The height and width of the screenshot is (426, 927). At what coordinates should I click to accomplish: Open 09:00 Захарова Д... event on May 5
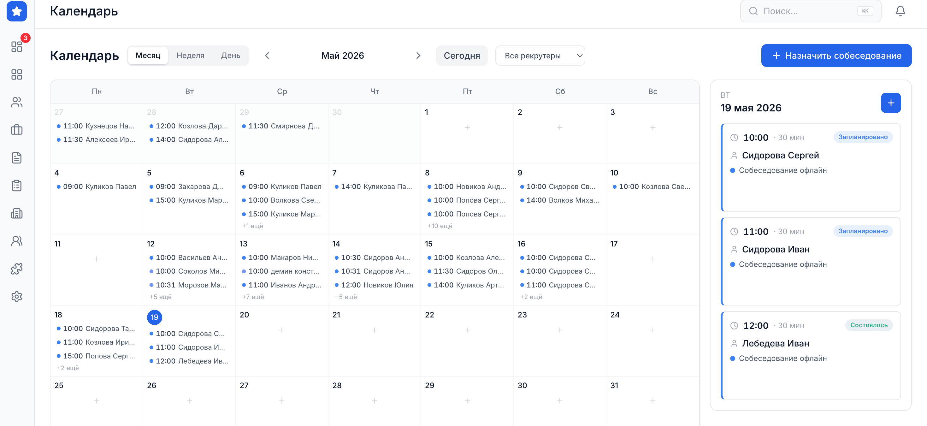pyautogui.click(x=189, y=186)
